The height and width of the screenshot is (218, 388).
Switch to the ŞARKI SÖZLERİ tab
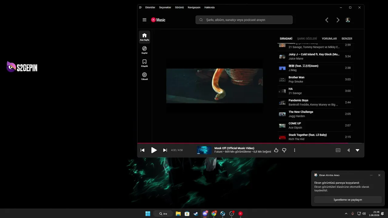[307, 39]
